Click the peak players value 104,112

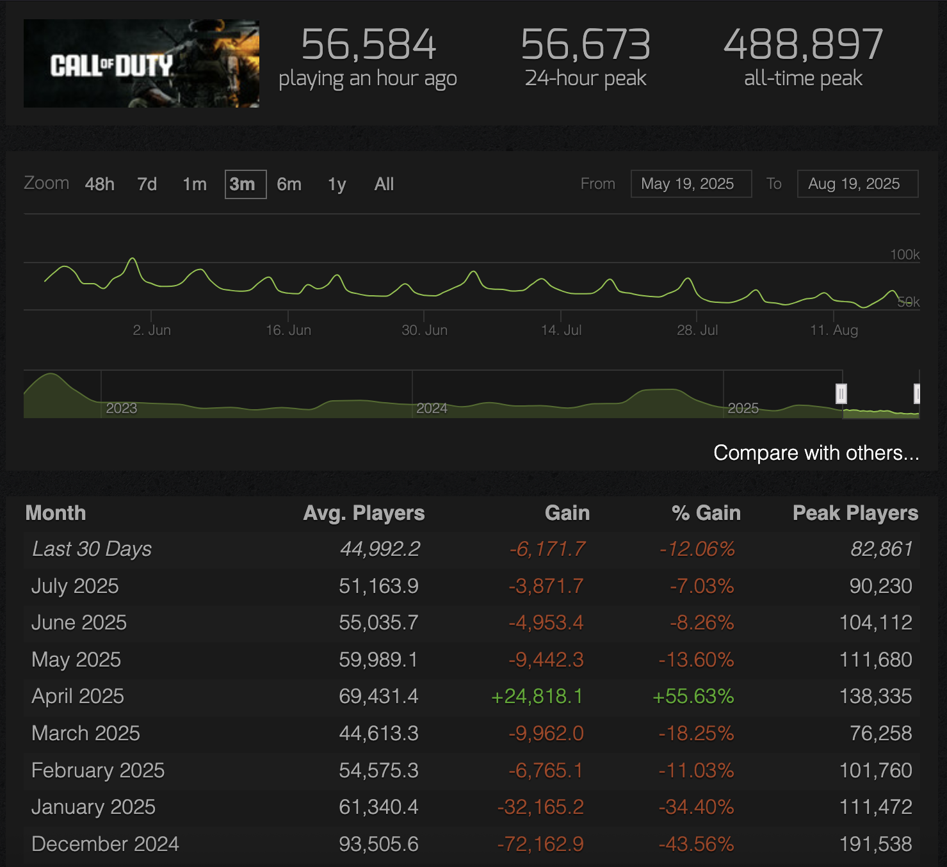pos(876,622)
